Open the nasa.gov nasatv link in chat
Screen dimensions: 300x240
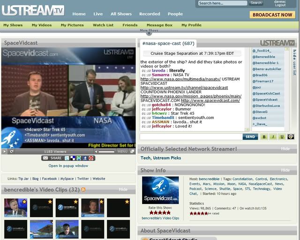pos(180,79)
